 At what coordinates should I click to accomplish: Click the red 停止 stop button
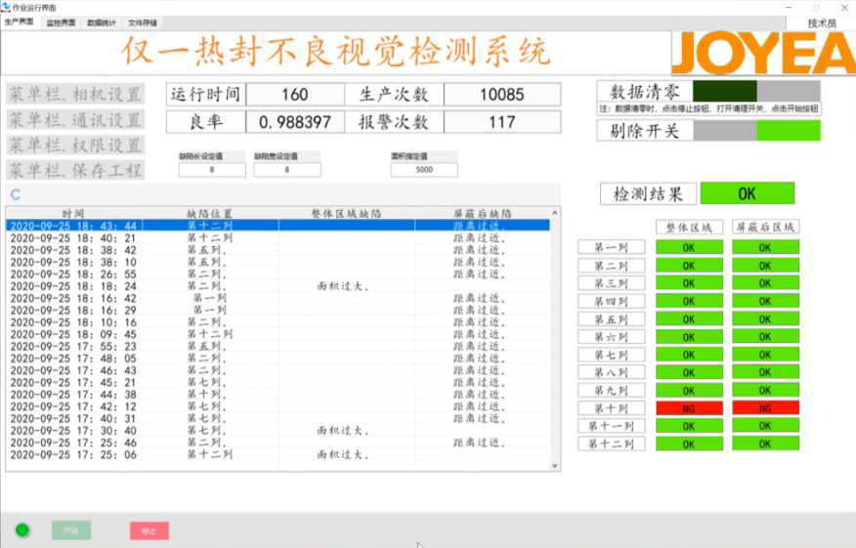[x=150, y=530]
